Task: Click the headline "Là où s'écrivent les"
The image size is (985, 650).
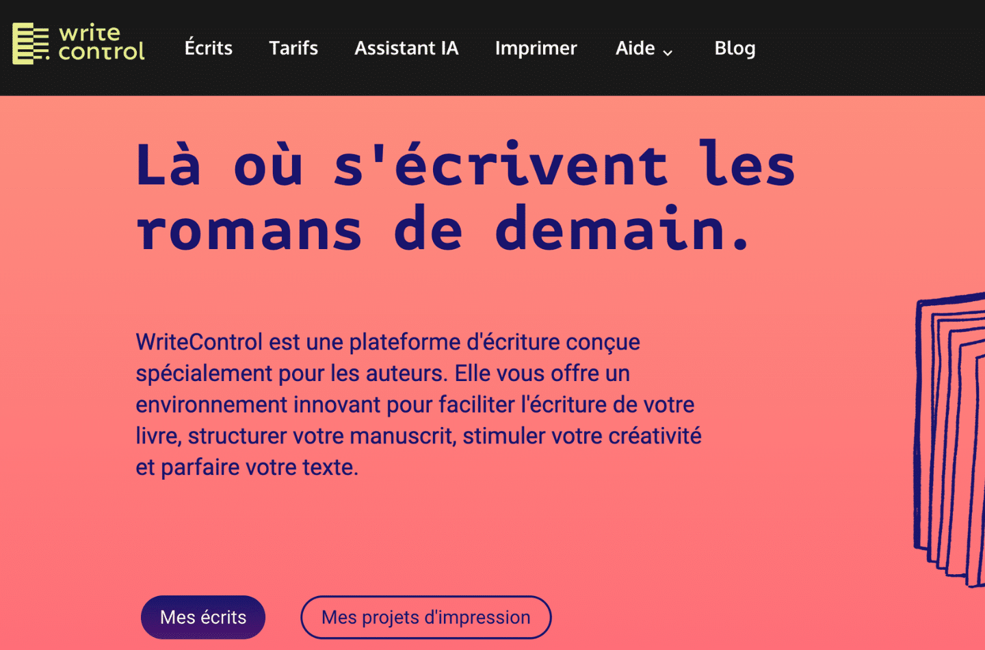Action: [465, 165]
